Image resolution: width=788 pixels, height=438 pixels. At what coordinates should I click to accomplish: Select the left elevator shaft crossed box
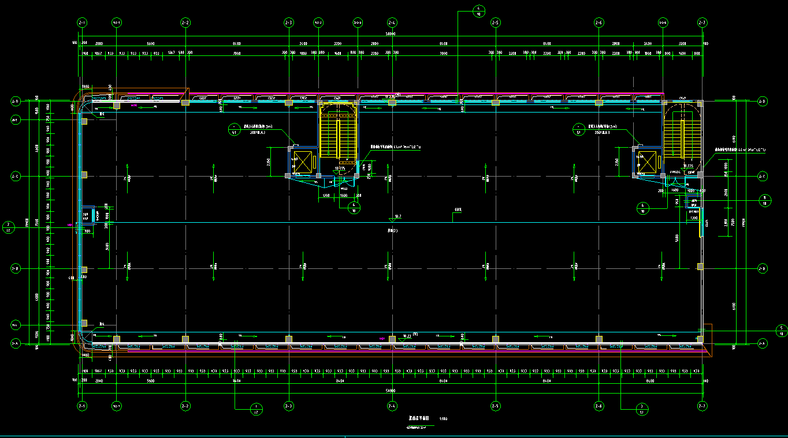[x=303, y=162]
